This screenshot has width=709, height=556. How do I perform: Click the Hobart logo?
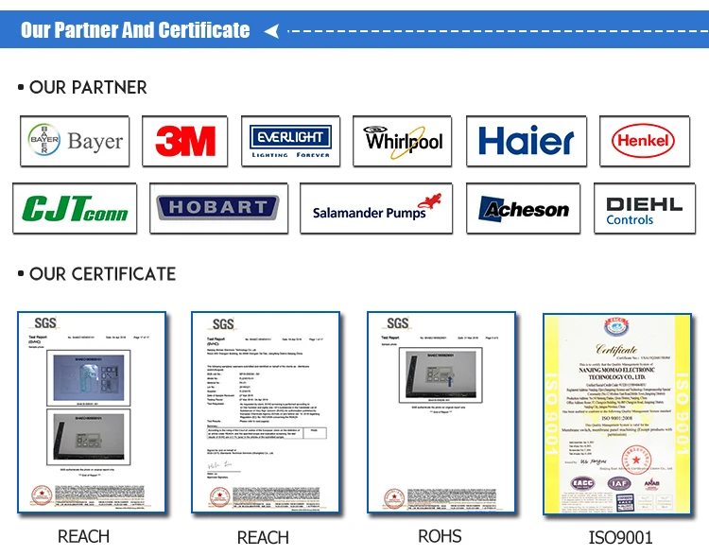[219, 209]
